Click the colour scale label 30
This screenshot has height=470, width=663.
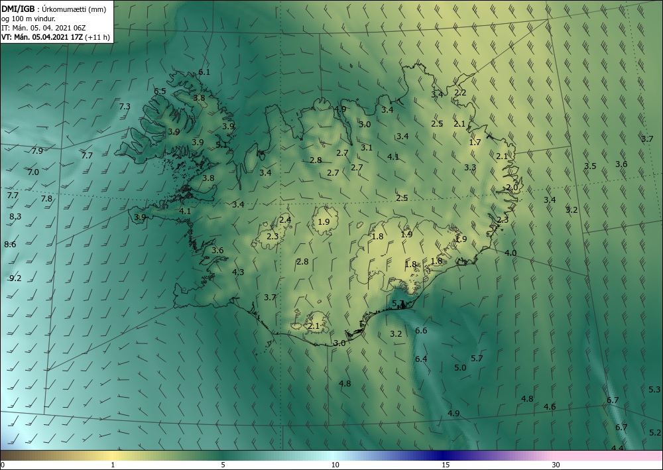coord(556,465)
